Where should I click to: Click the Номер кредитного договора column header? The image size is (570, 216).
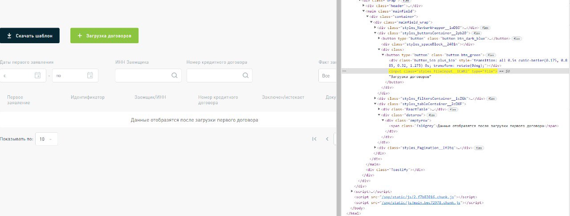click(x=218, y=100)
